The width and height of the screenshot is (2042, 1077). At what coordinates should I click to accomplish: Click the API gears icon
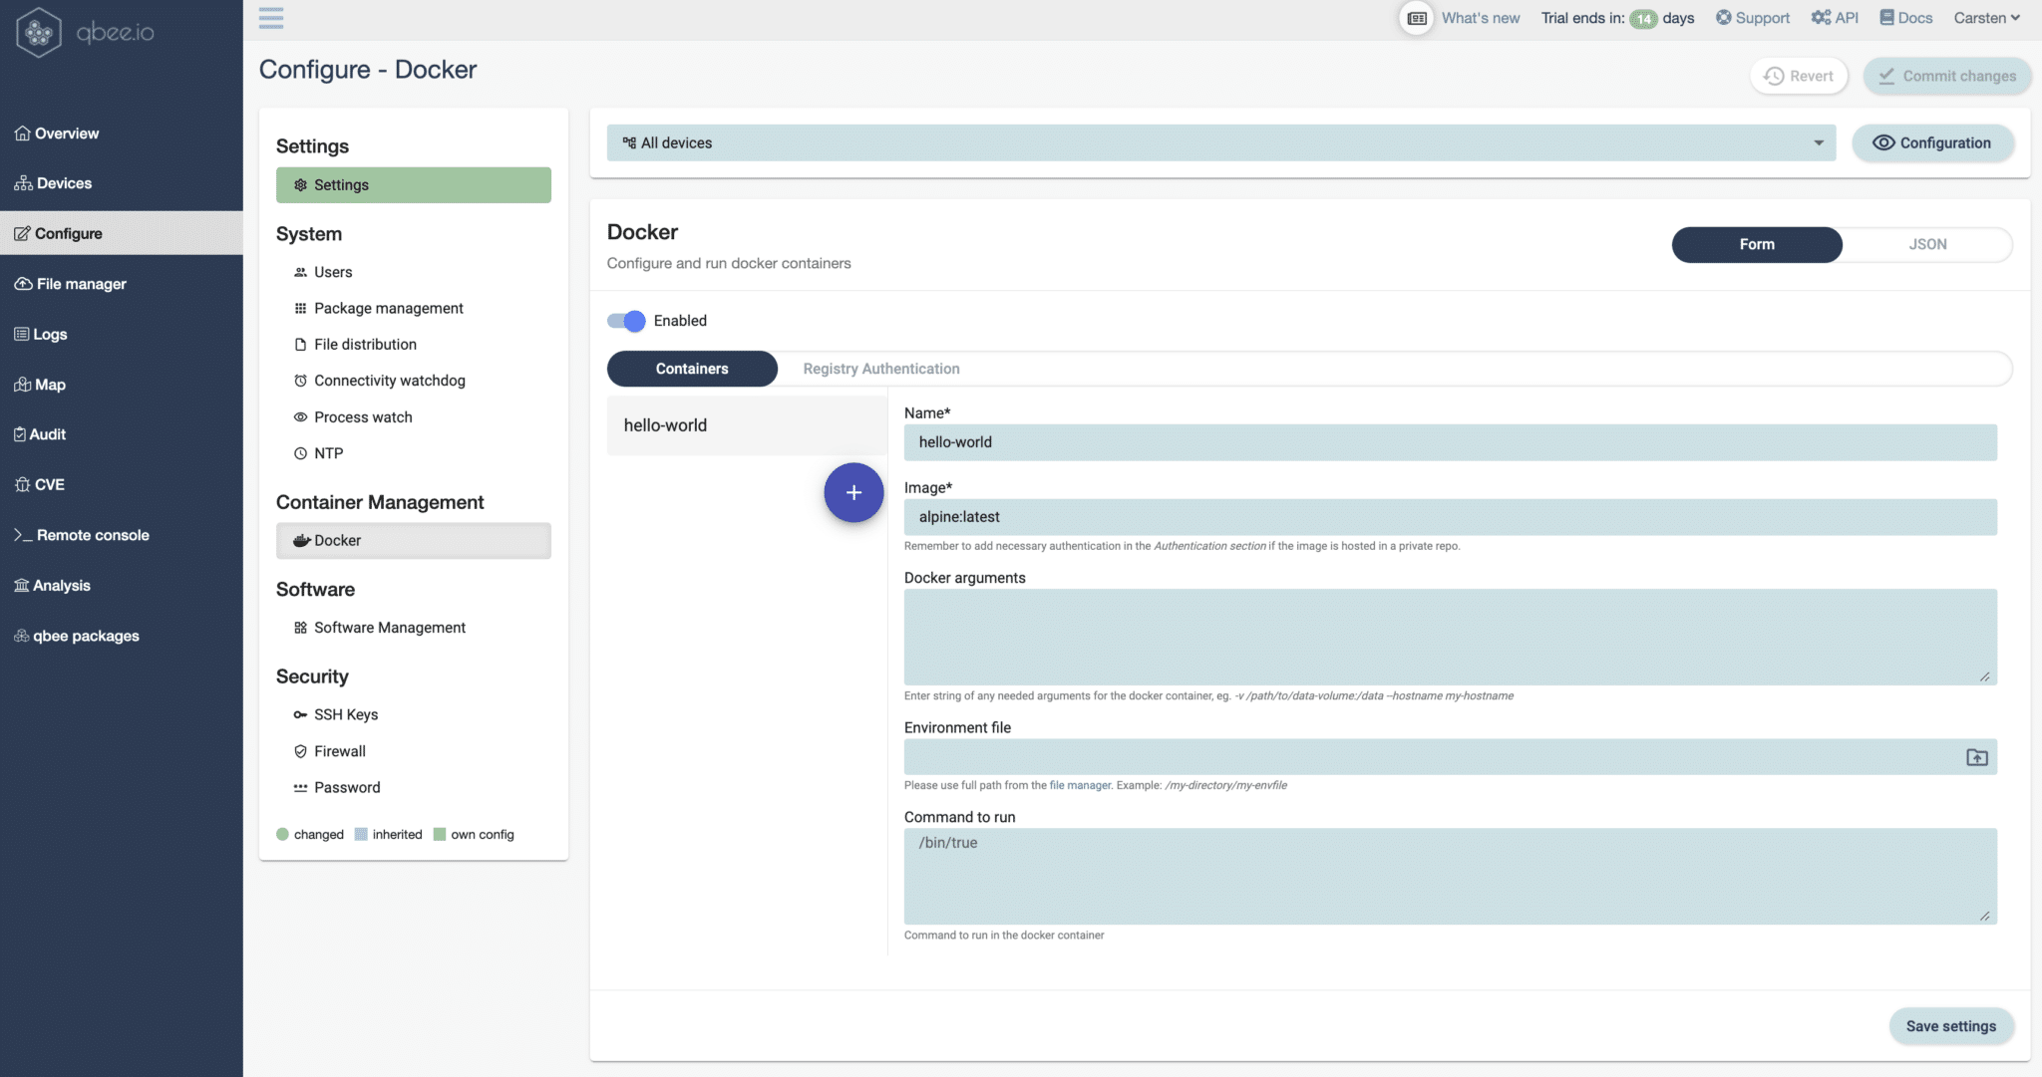coord(1821,18)
